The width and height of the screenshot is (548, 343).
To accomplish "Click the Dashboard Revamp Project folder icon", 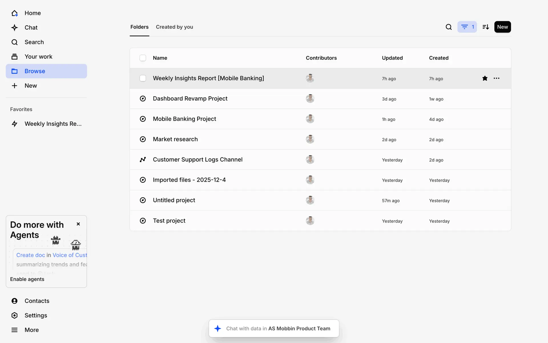I will pyautogui.click(x=143, y=99).
